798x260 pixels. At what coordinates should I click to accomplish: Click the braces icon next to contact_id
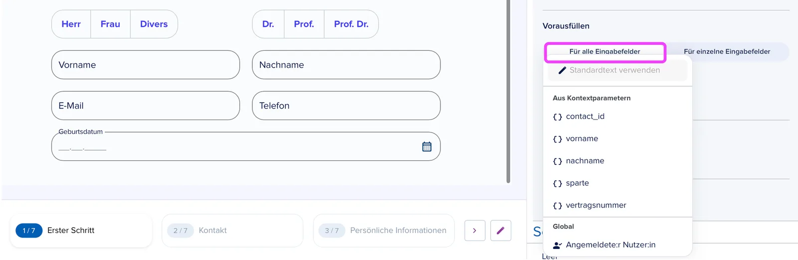pos(558,117)
